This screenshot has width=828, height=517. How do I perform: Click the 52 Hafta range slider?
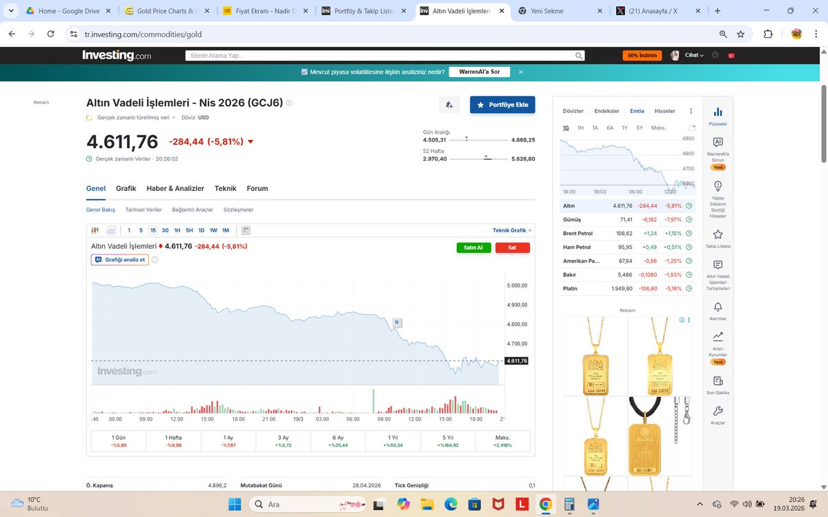pos(479,159)
